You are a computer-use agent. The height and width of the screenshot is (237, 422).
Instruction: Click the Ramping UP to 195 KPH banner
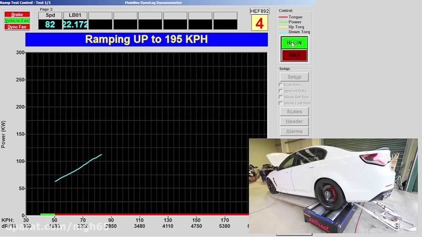click(146, 39)
